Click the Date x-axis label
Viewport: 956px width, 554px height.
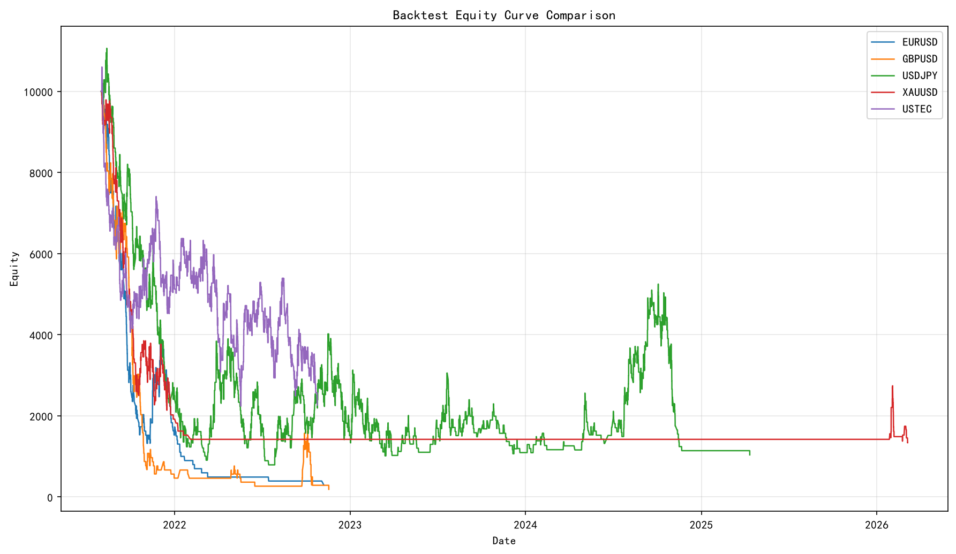[504, 541]
